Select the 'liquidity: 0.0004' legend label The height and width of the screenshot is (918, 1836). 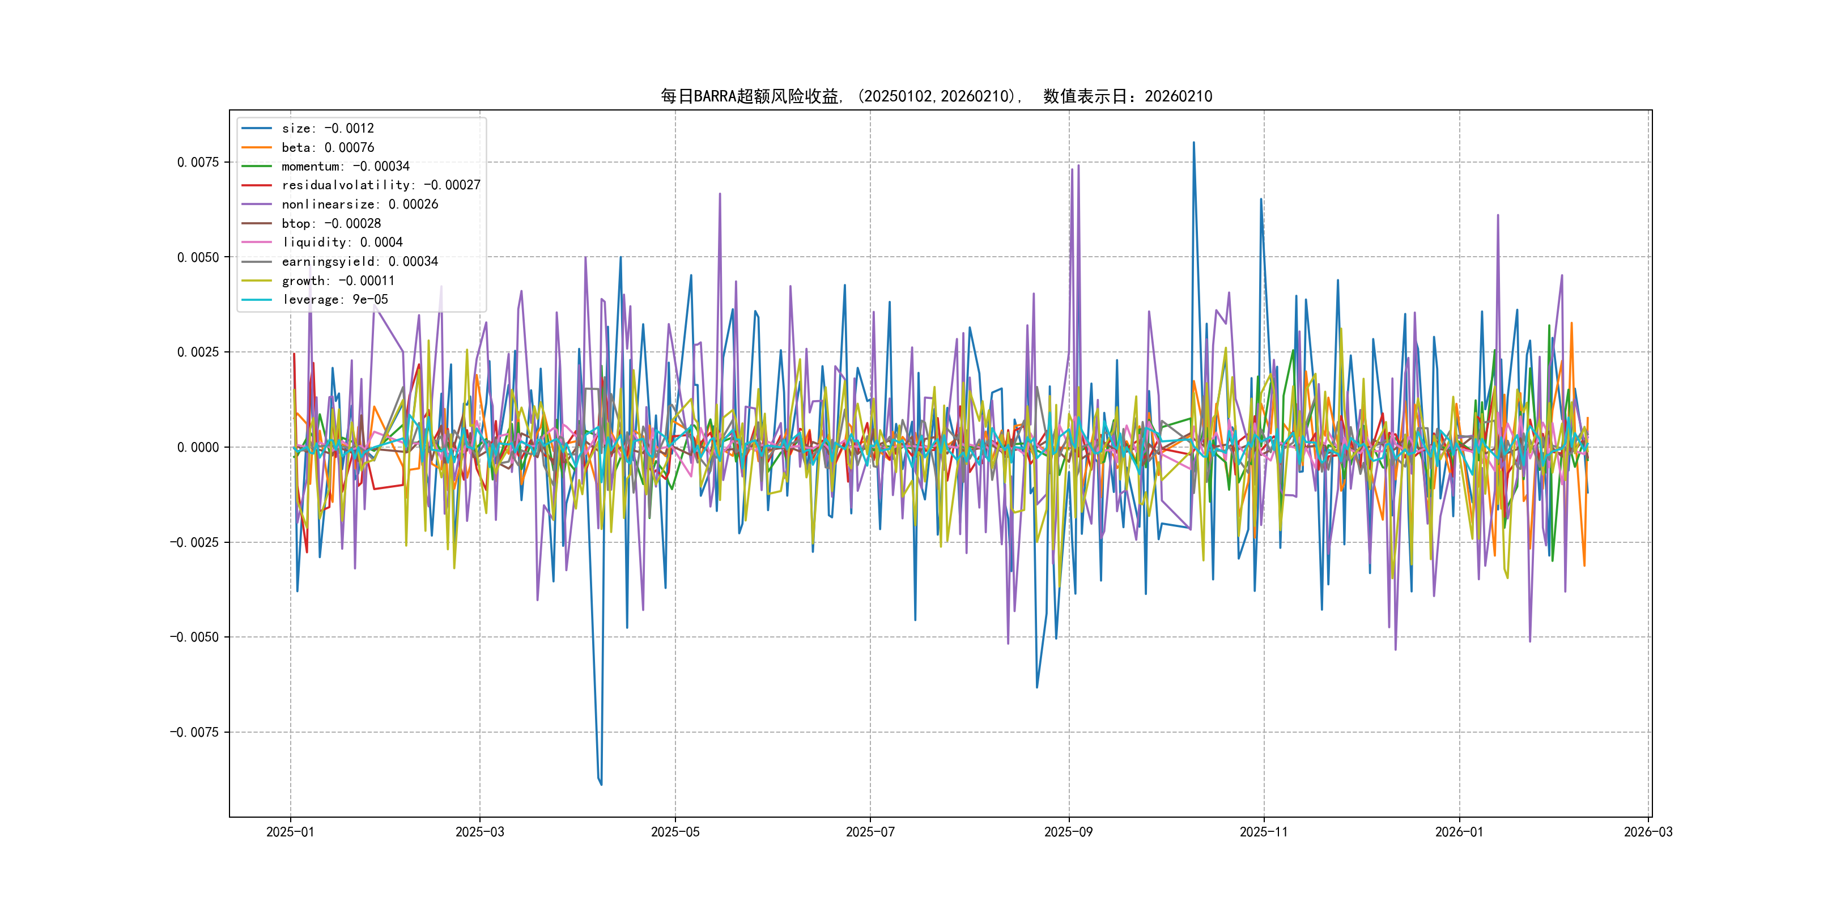(x=342, y=243)
